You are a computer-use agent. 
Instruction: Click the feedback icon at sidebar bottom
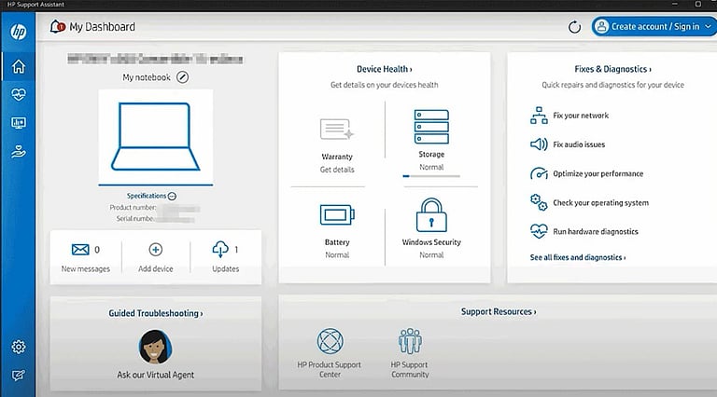[x=18, y=375]
